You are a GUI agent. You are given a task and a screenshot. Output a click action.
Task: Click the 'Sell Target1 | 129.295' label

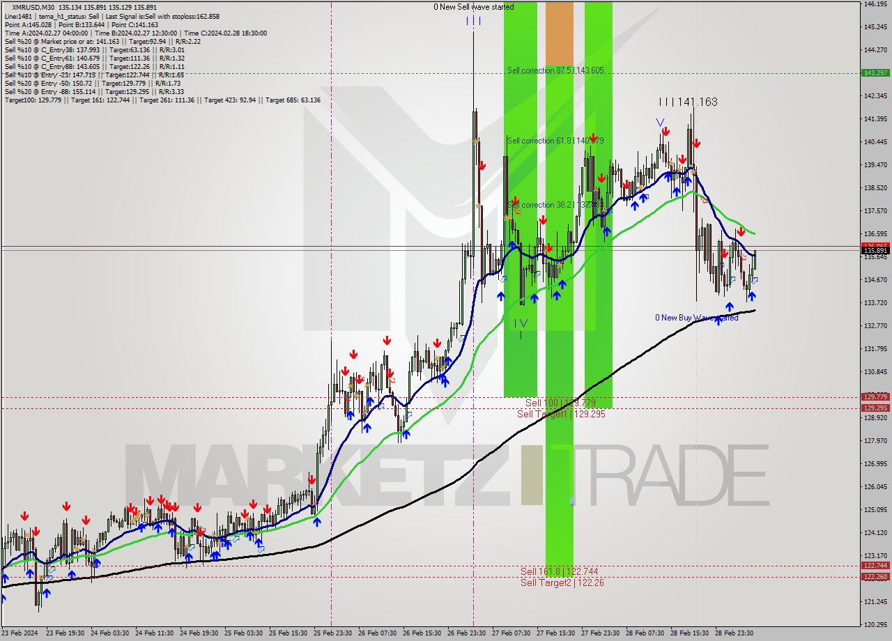pos(561,414)
